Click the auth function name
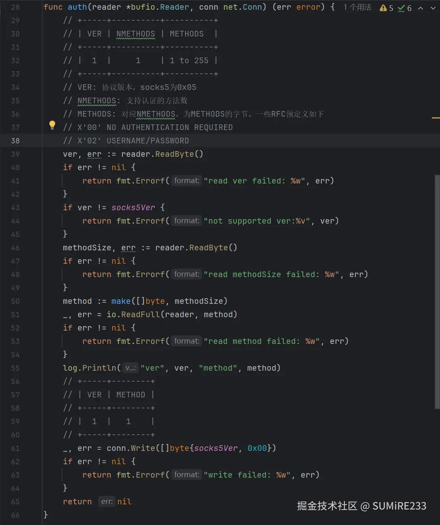Viewport: 440px width, 525px height. 77,7
